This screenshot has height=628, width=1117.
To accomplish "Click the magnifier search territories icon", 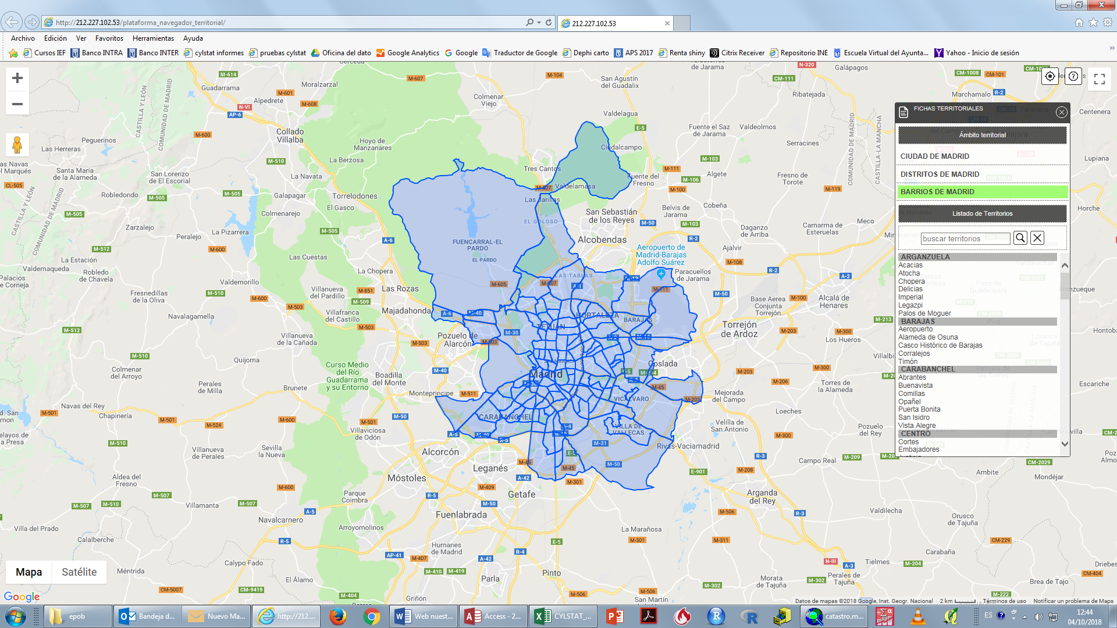I will (x=1020, y=238).
